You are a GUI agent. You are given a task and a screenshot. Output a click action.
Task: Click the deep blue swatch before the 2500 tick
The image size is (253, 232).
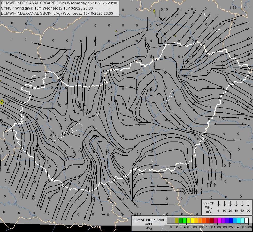pyautogui.click(x=231, y=220)
